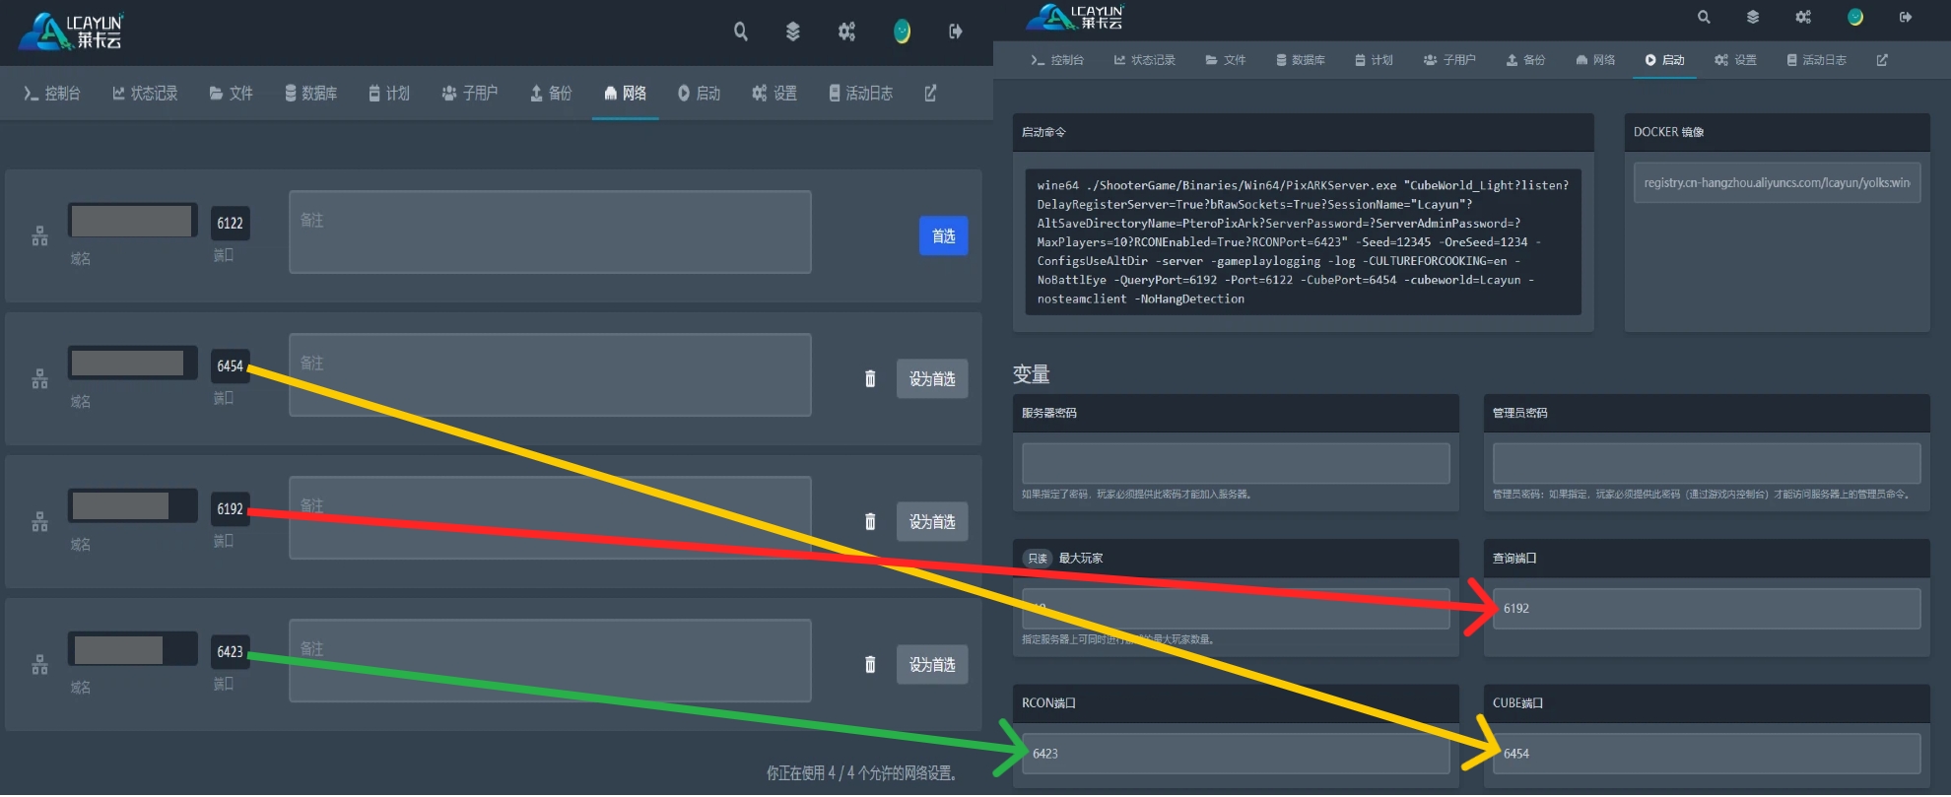
Task: Focus the 服务器密码 input field
Action: [x=1235, y=463]
